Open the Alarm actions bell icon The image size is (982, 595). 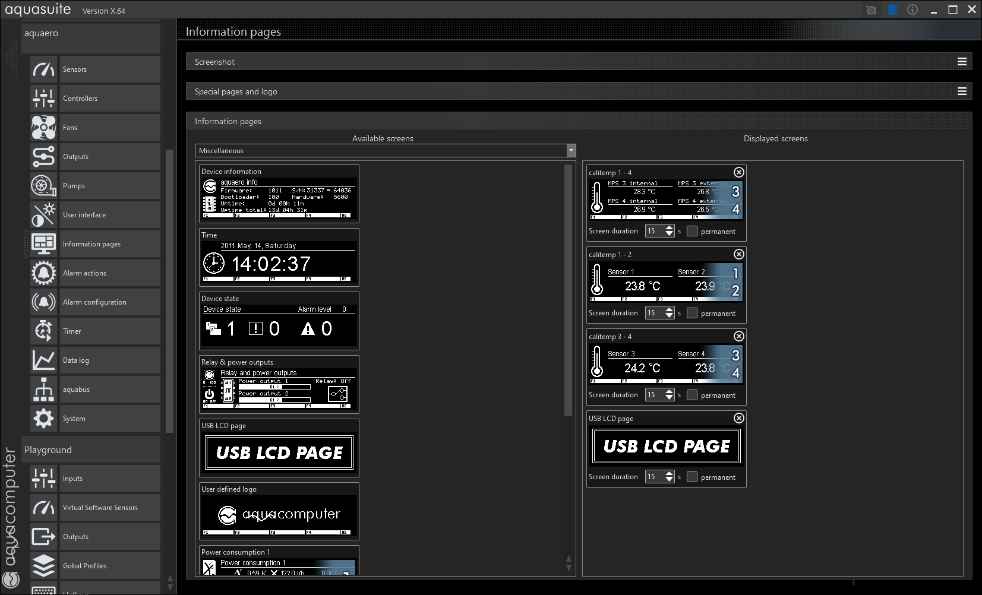pos(43,273)
